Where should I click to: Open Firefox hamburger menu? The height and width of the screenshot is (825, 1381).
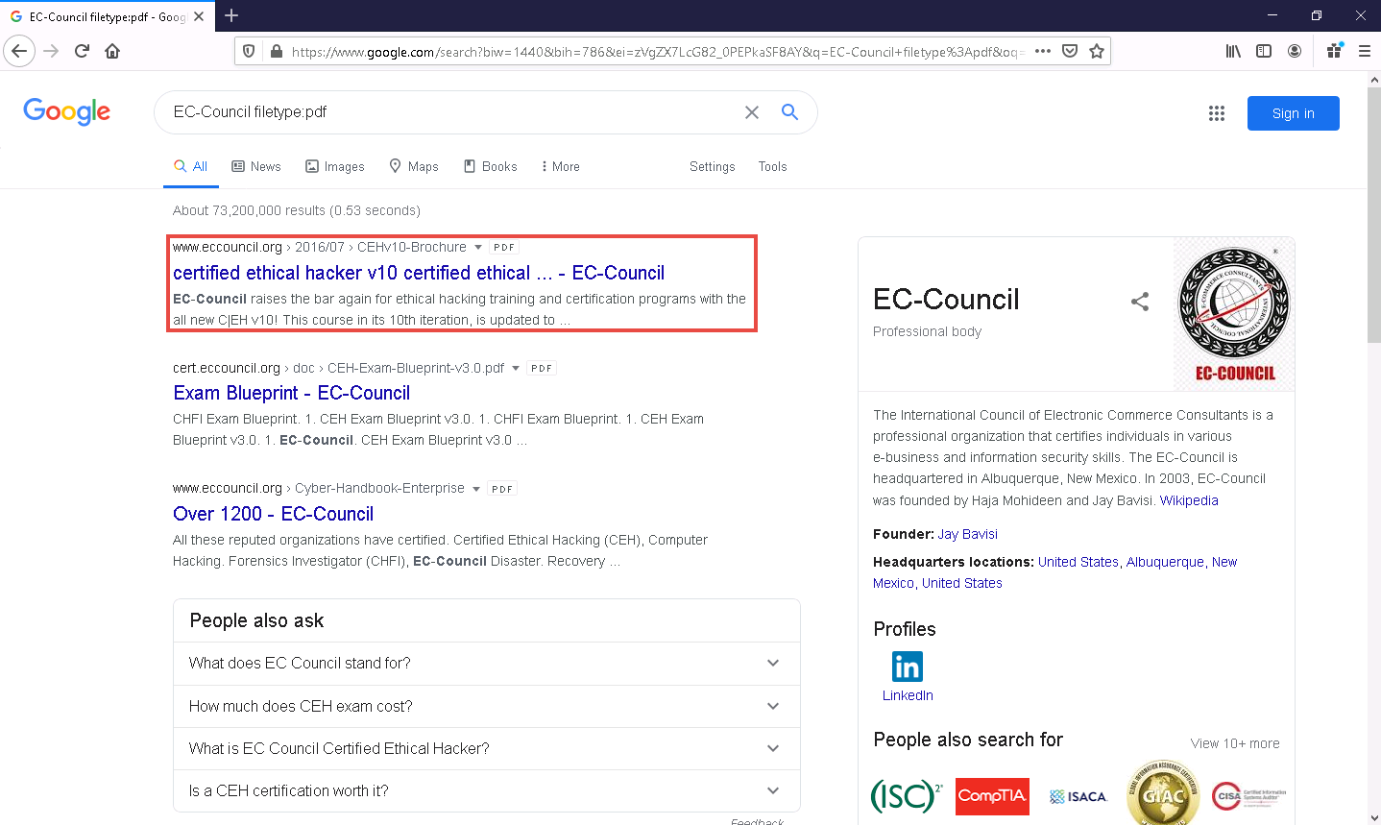coord(1364,51)
